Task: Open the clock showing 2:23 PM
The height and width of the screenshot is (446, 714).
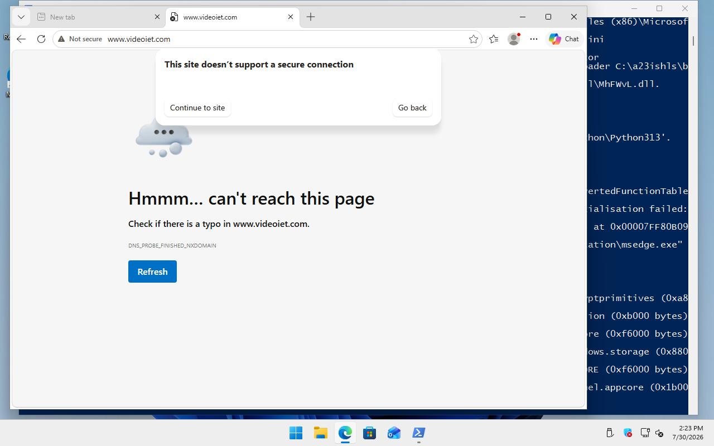Action: coord(687,433)
